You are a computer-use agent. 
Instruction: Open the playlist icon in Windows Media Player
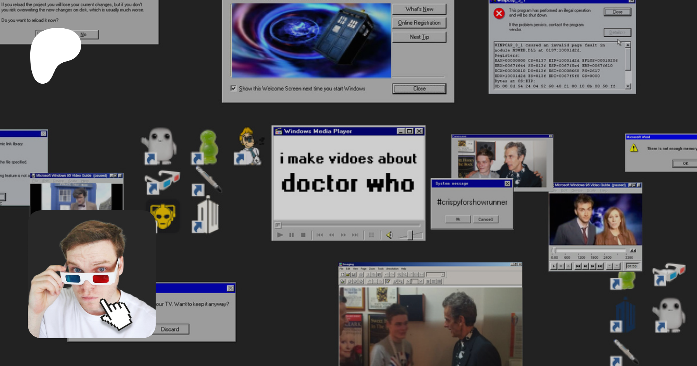(x=371, y=235)
